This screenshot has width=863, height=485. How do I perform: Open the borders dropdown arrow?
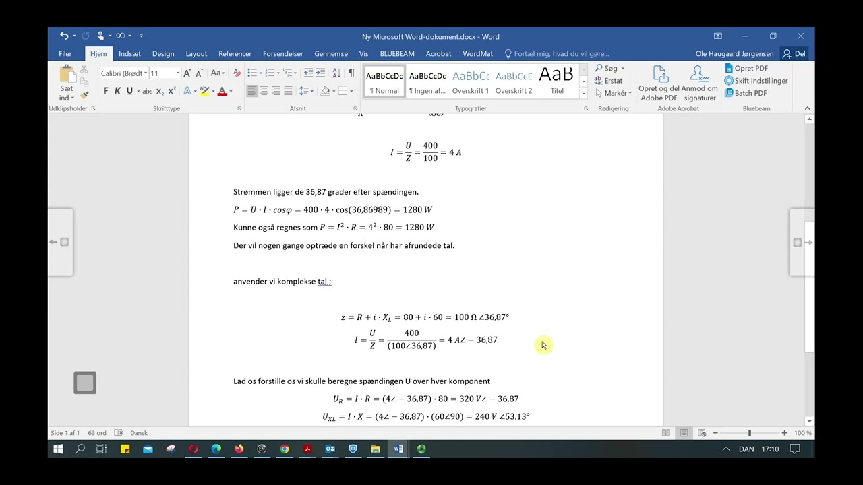[351, 91]
